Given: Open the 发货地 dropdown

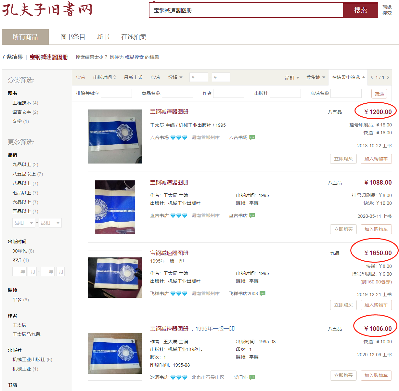Looking at the screenshot, I should pyautogui.click(x=315, y=77).
